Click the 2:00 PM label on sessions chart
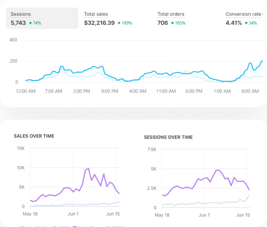This screenshot has width=267, height=227. tap(82, 91)
